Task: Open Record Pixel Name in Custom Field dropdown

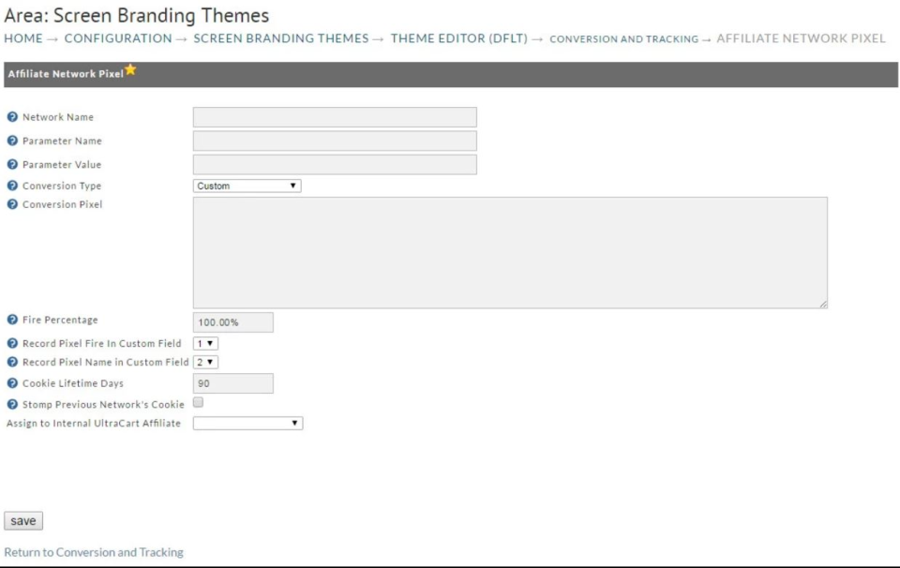Action: 205,362
